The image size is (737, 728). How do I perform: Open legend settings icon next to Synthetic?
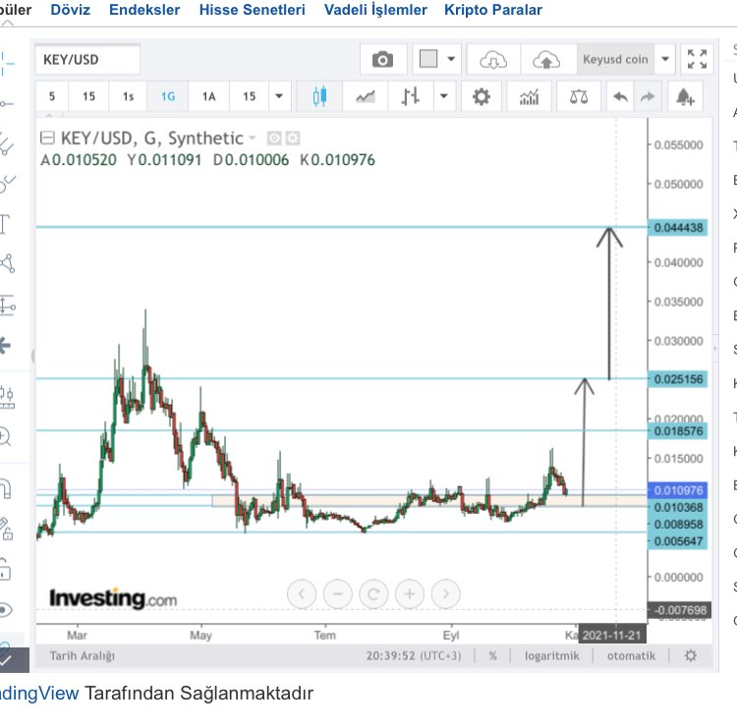click(293, 139)
